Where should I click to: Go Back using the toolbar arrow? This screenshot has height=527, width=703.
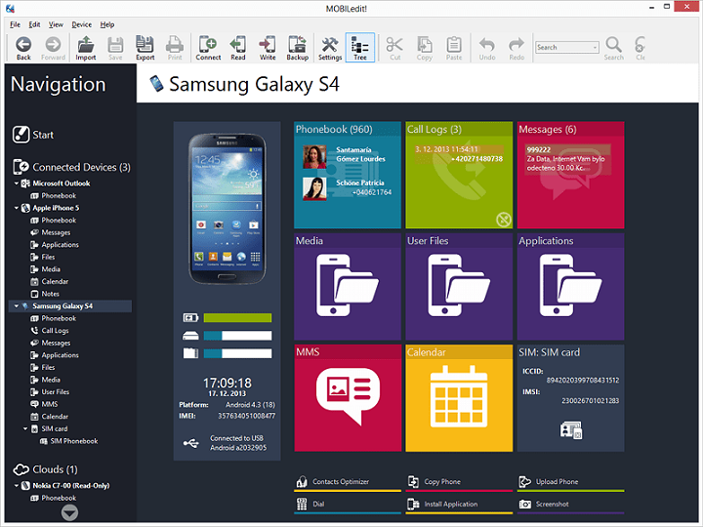pos(23,48)
